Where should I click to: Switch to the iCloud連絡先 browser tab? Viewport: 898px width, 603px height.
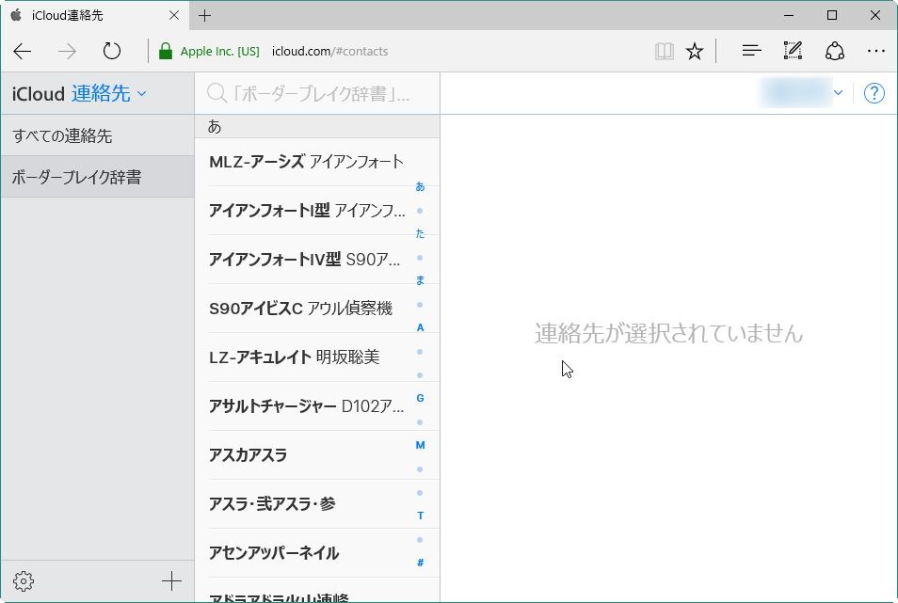pyautogui.click(x=94, y=15)
